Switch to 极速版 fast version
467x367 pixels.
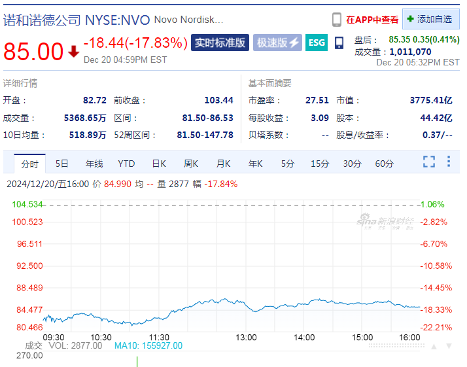(x=277, y=43)
